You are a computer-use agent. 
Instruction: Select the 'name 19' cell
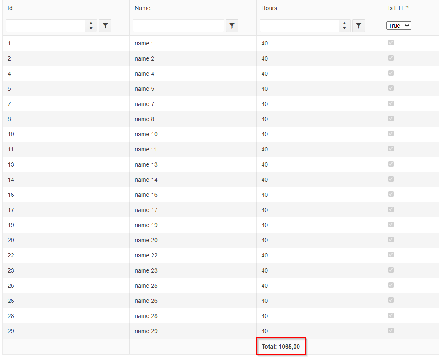193,225
